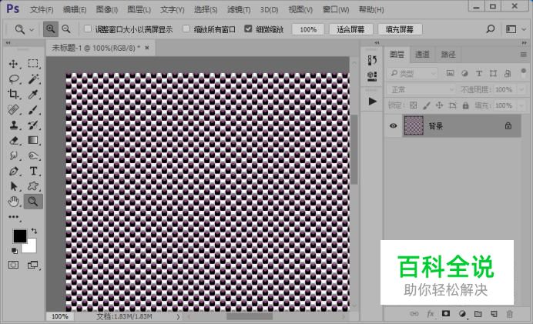Select the History Brush tool
The height and width of the screenshot is (324, 533).
click(x=33, y=125)
